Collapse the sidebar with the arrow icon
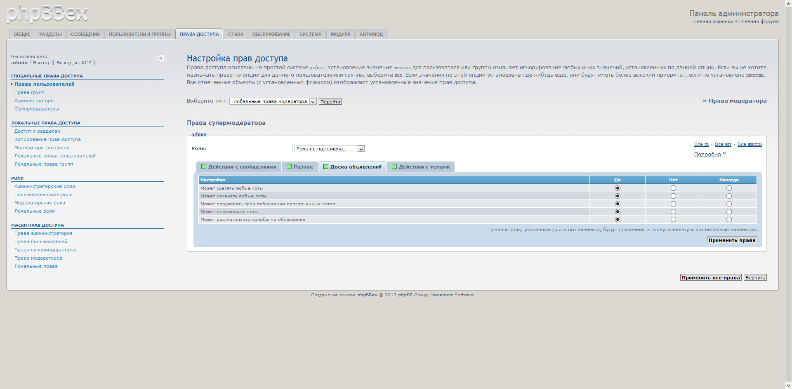 pyautogui.click(x=160, y=58)
